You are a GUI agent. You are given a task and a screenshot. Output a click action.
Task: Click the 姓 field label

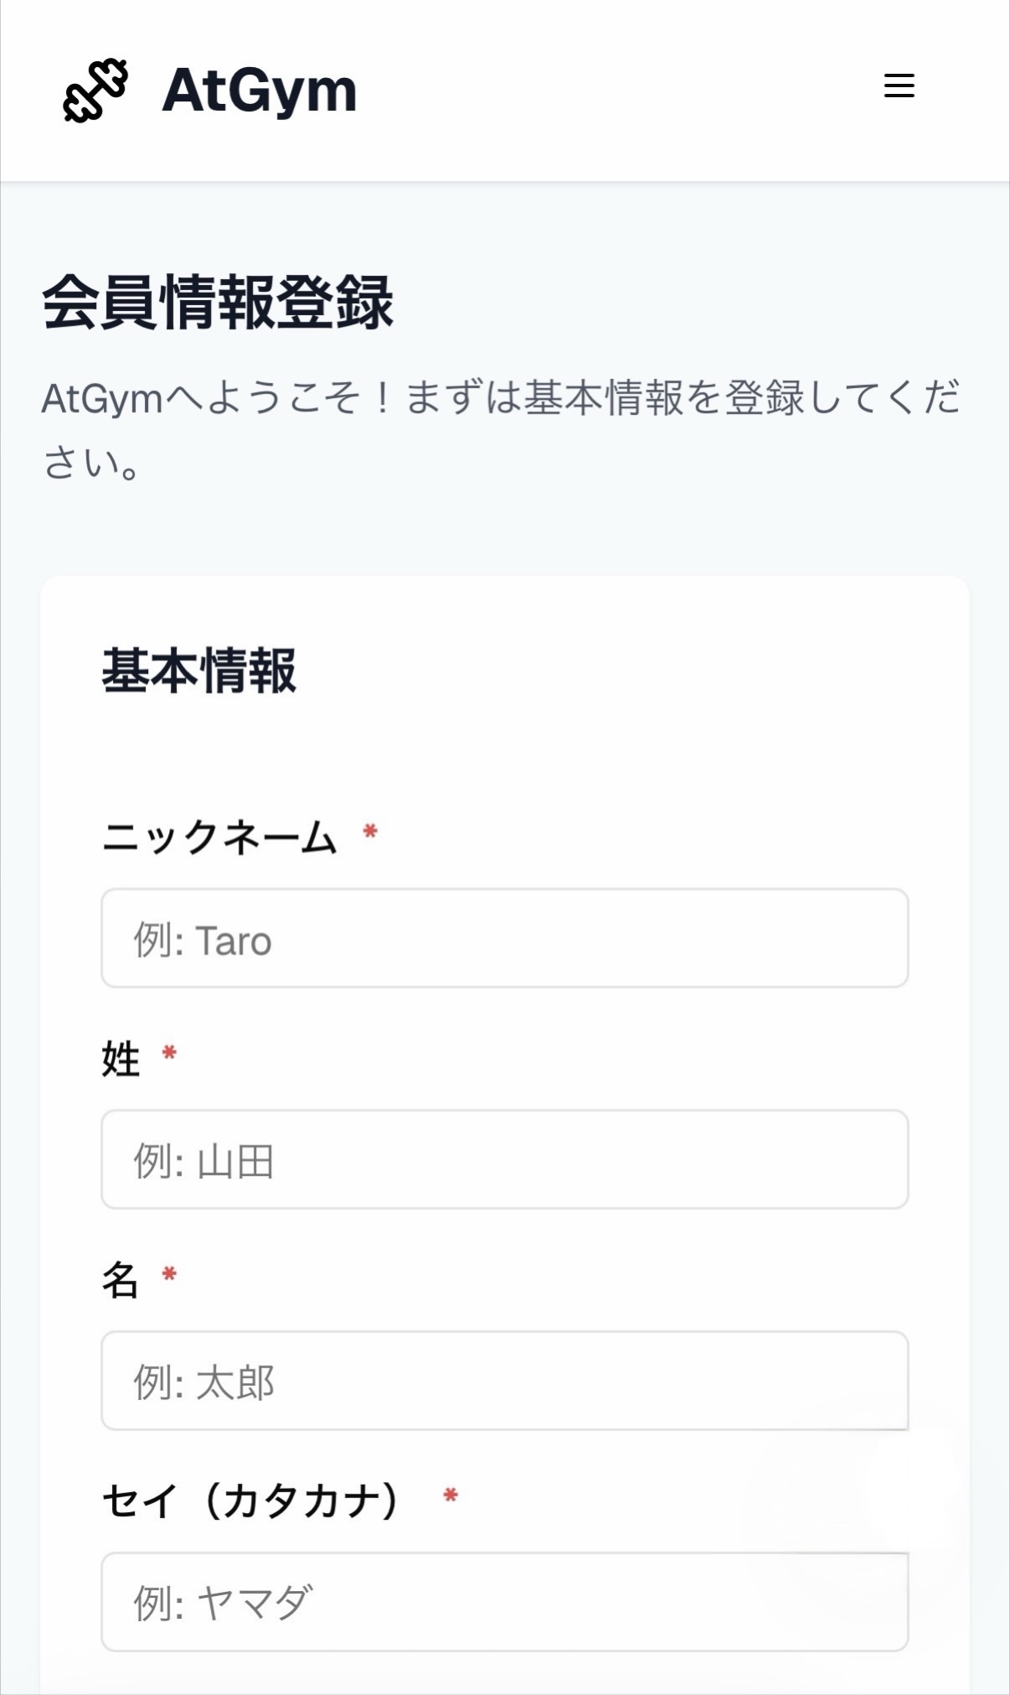(x=121, y=1058)
